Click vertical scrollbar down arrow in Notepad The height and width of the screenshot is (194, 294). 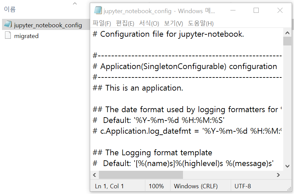point(287,166)
